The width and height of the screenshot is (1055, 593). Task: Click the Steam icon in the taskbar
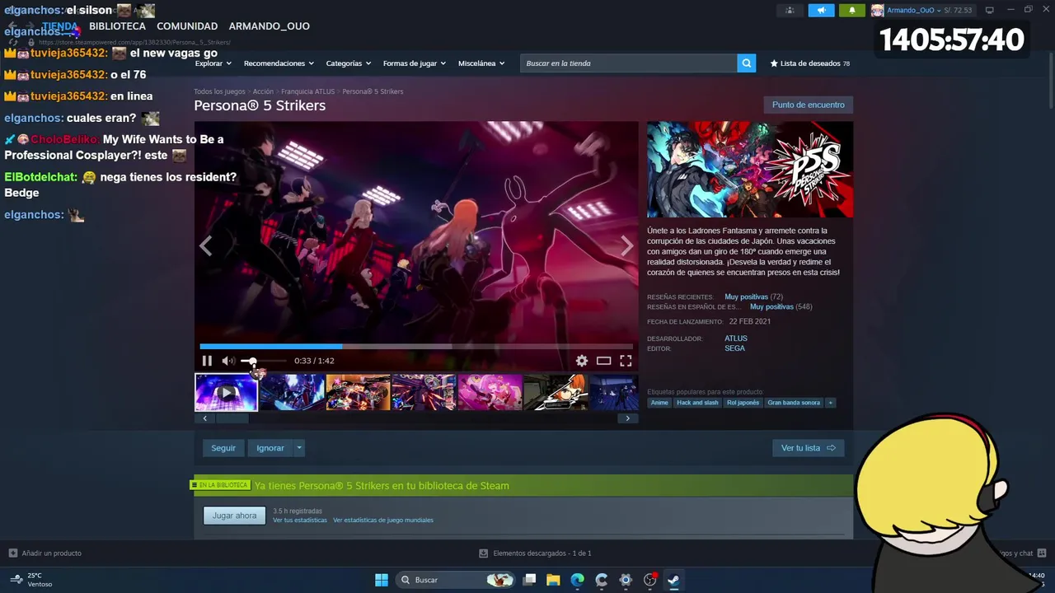pos(673,580)
